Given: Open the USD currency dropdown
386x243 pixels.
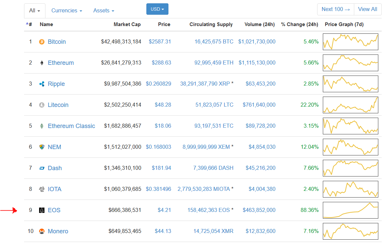Looking at the screenshot, I should 157,9.
